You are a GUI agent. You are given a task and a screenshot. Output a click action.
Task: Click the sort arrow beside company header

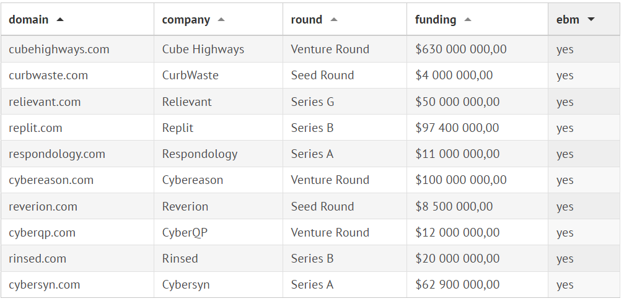pos(221,20)
